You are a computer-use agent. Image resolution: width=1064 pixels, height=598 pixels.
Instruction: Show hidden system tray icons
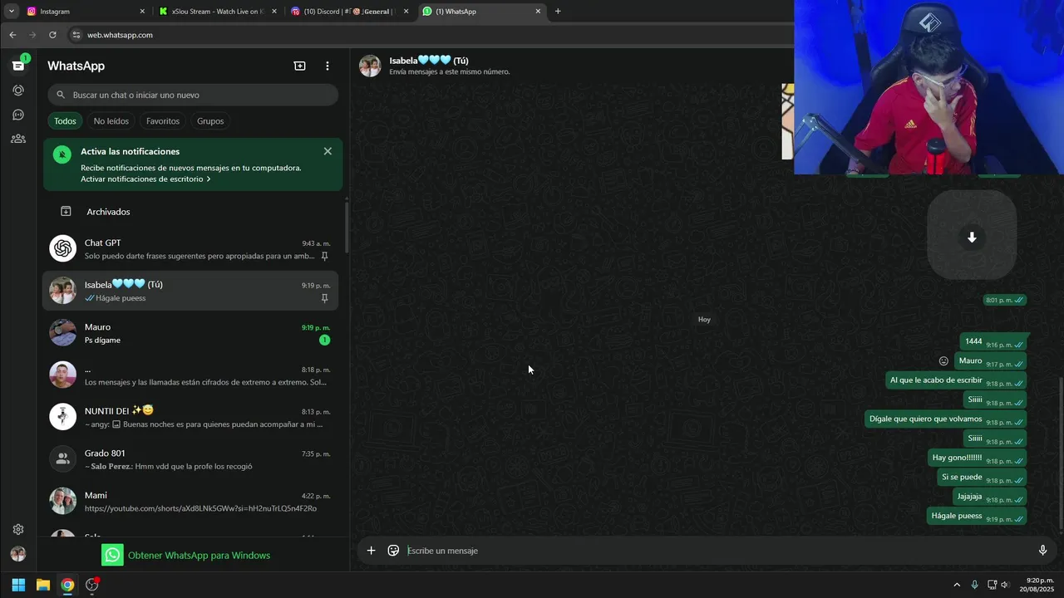tap(957, 585)
